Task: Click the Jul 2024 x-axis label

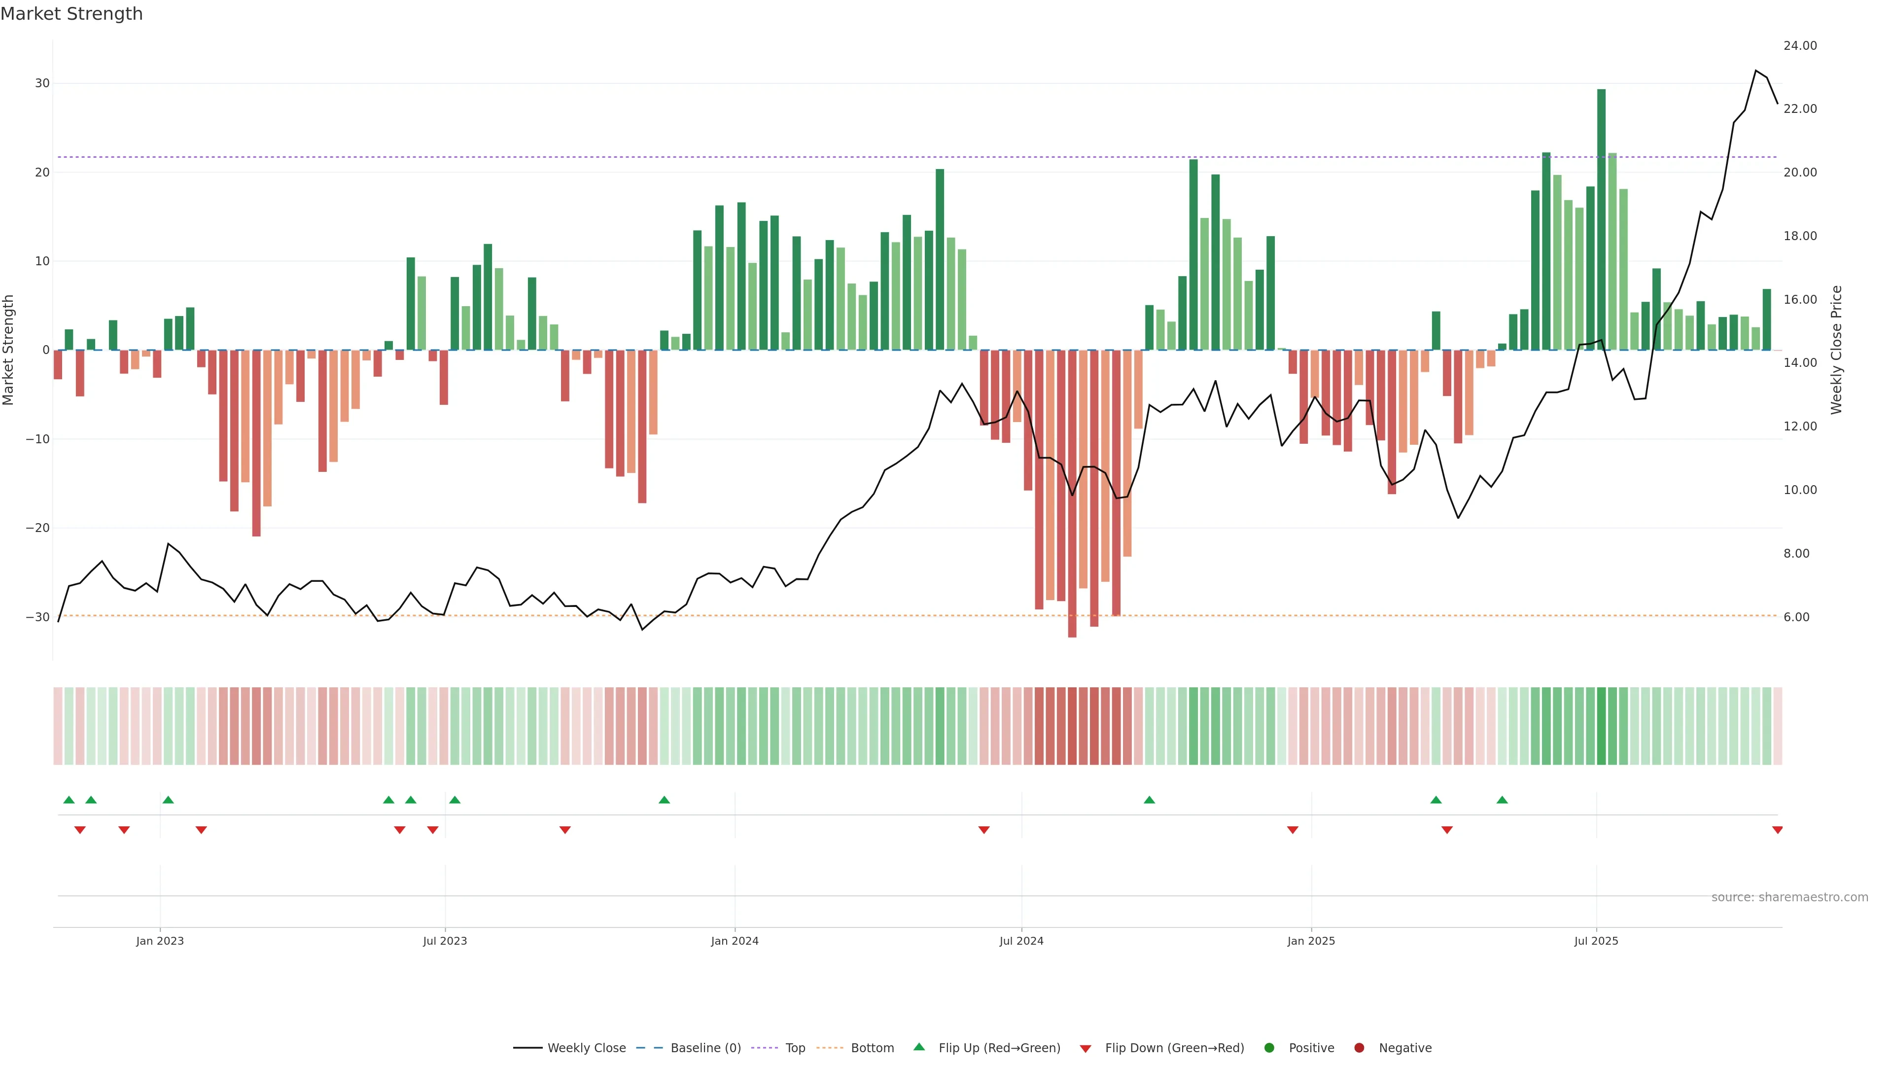Action: (x=1021, y=941)
